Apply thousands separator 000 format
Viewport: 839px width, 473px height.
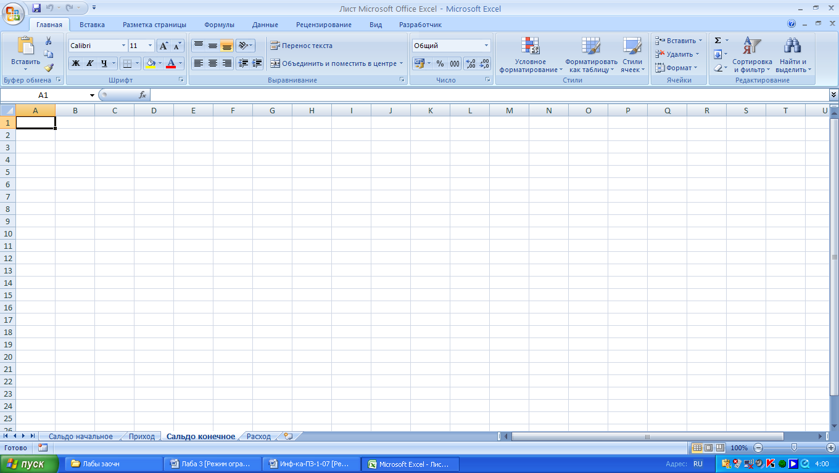pyautogui.click(x=455, y=63)
